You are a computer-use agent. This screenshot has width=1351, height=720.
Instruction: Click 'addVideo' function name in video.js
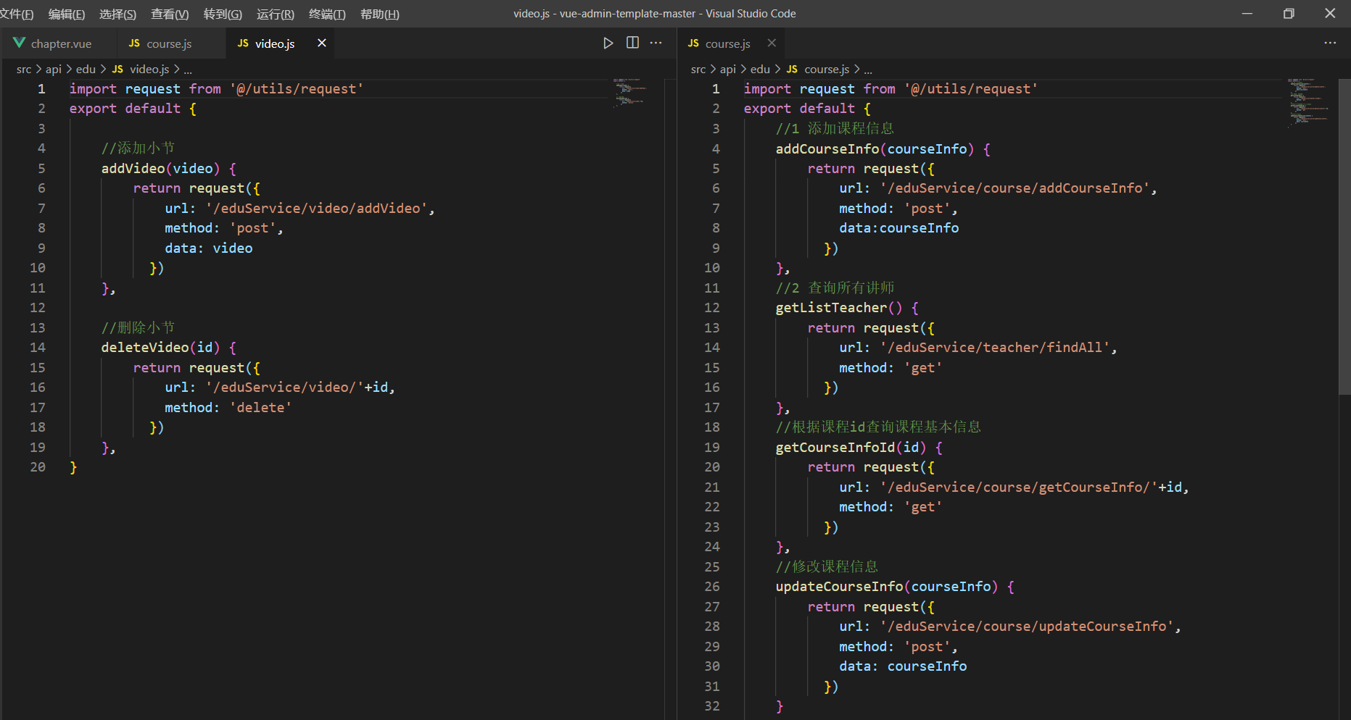coord(133,168)
